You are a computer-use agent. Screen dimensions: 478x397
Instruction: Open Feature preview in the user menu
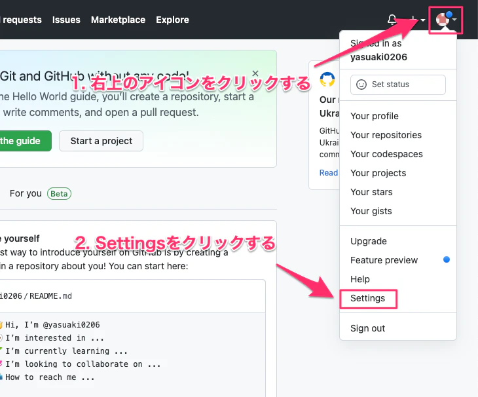pos(384,260)
